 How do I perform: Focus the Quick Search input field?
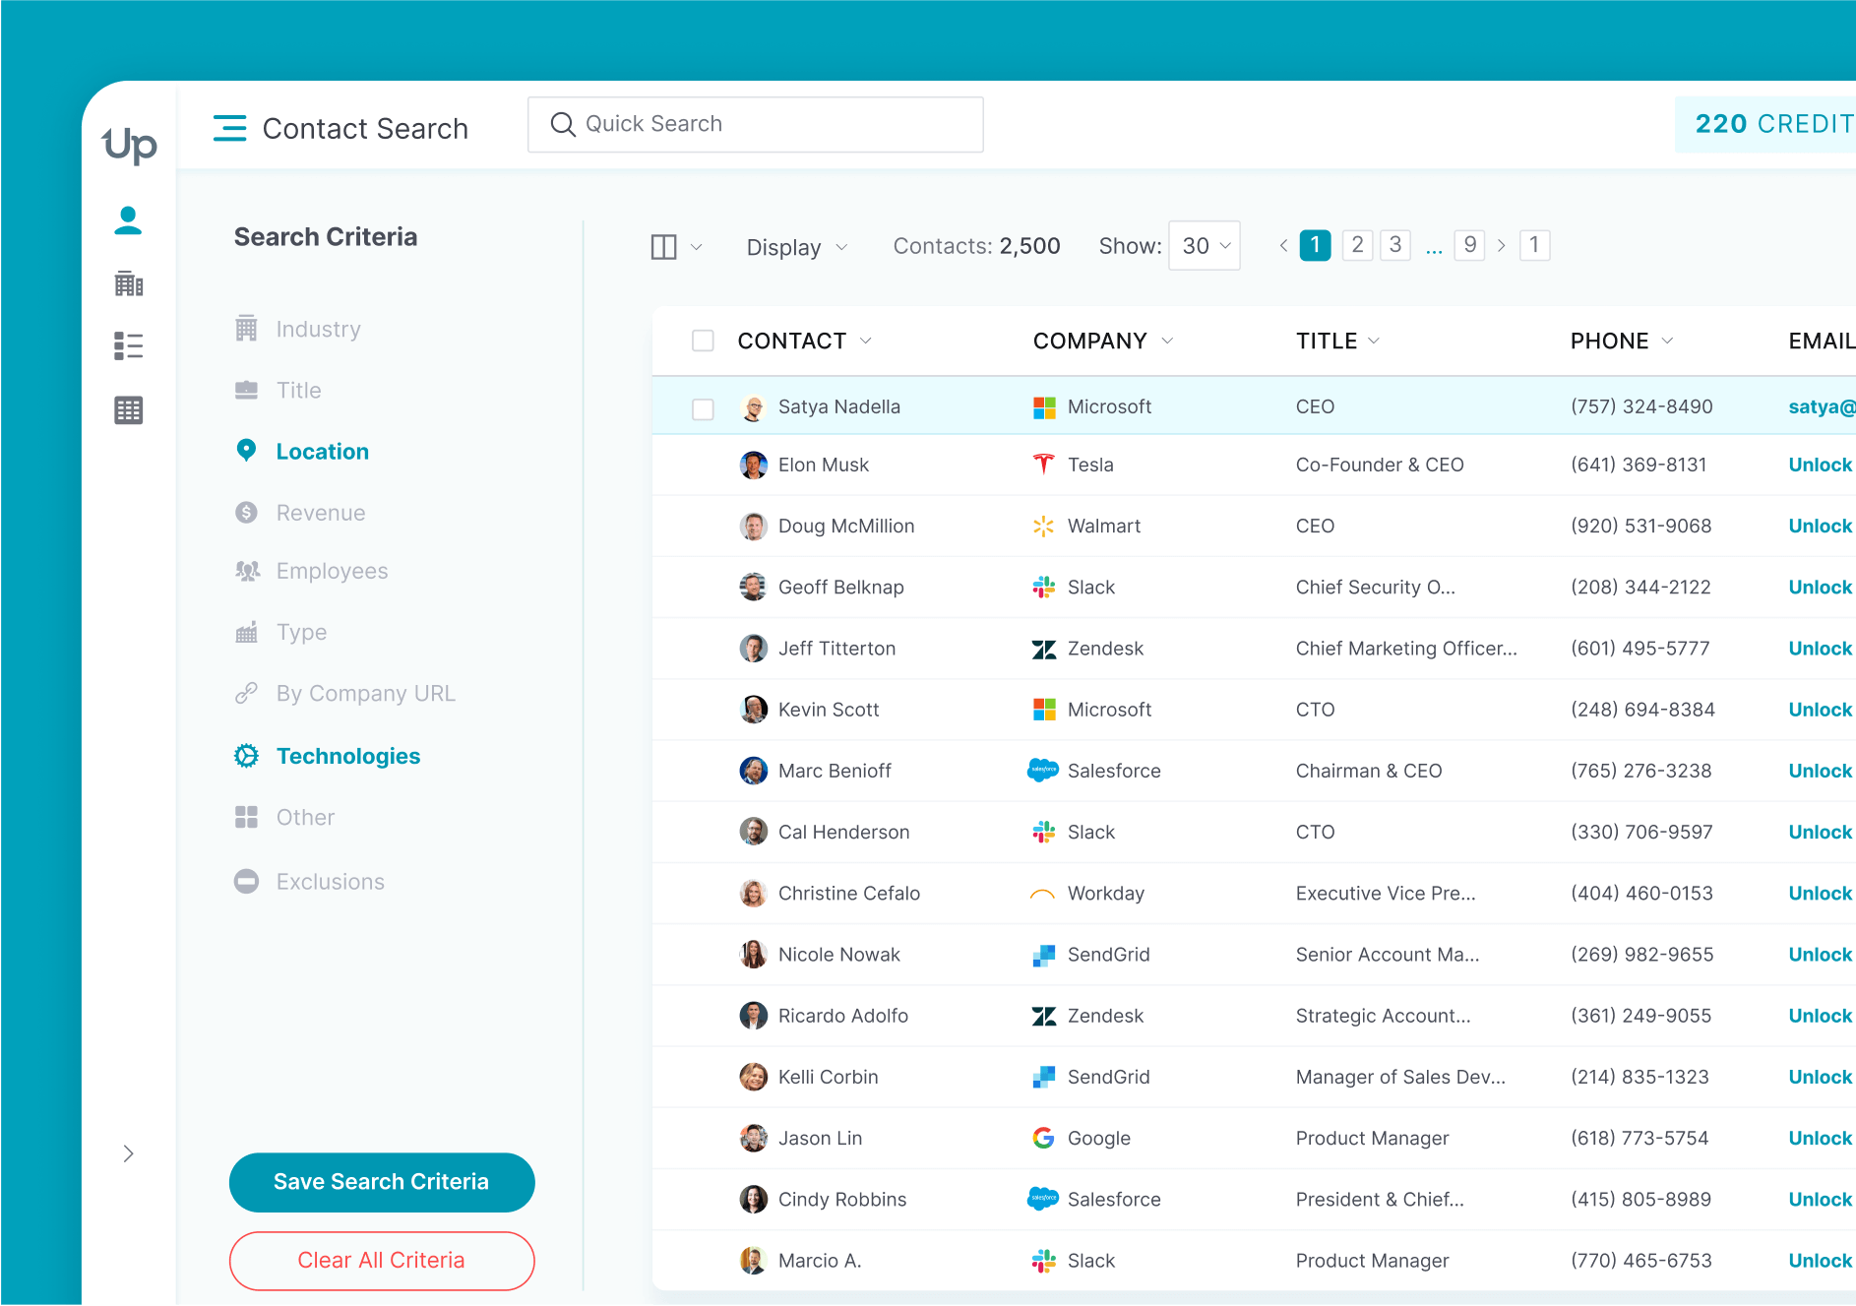tap(756, 124)
